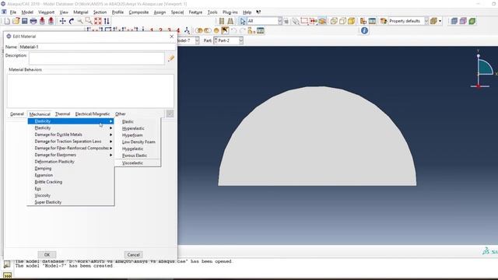Turn perspective on with converging-lines icon
498x280 pixels.
pyautogui.click(x=230, y=21)
